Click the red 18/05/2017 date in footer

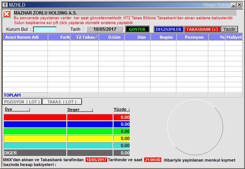96,160
